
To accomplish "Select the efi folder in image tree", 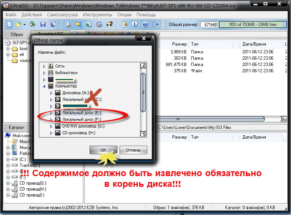I will [x=22, y=54].
